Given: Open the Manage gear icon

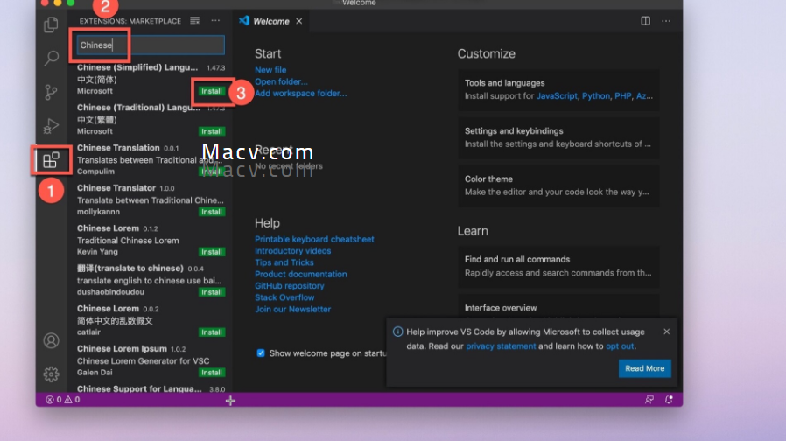Looking at the screenshot, I should point(51,374).
